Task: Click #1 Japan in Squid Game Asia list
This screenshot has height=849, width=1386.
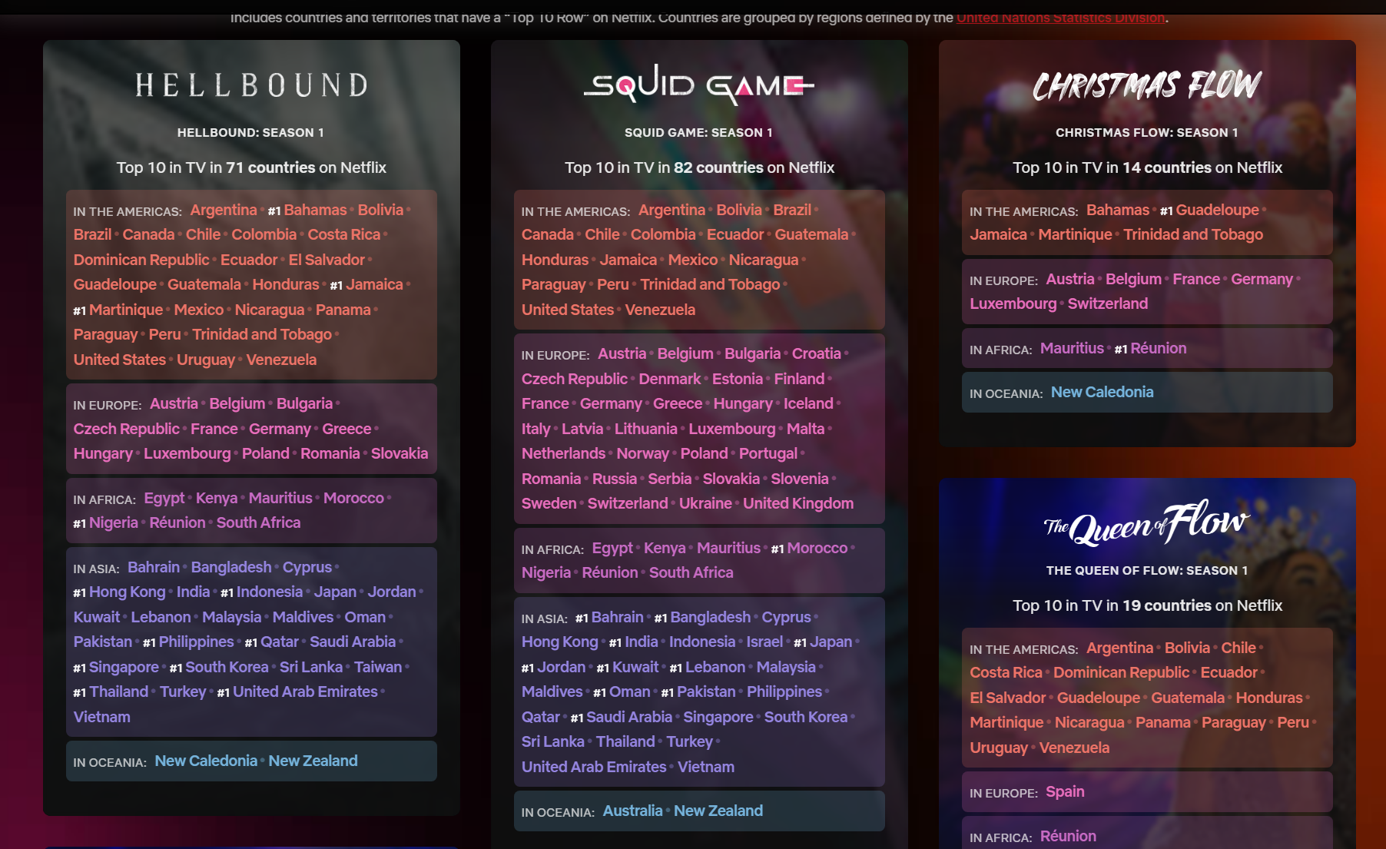Action: point(823,642)
